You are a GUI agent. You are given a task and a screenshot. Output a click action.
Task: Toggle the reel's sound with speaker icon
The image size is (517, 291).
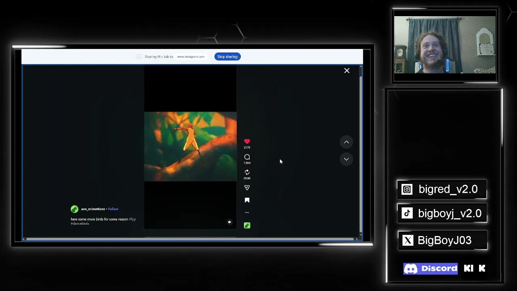tap(229, 222)
